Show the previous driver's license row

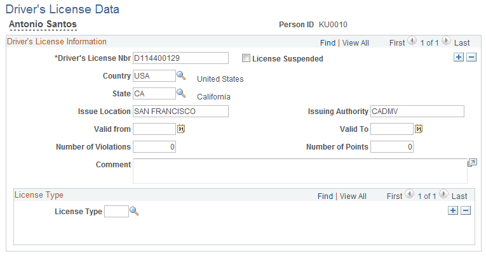click(x=412, y=41)
